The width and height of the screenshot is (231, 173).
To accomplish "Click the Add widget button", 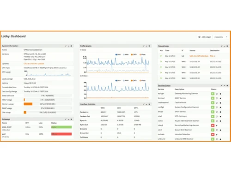I will [x=204, y=37].
